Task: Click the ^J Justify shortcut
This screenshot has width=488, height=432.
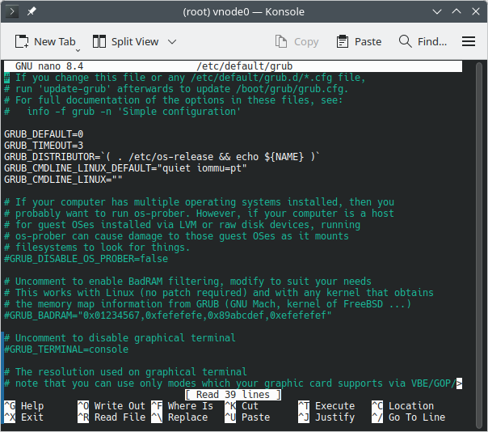Action: coord(326,417)
